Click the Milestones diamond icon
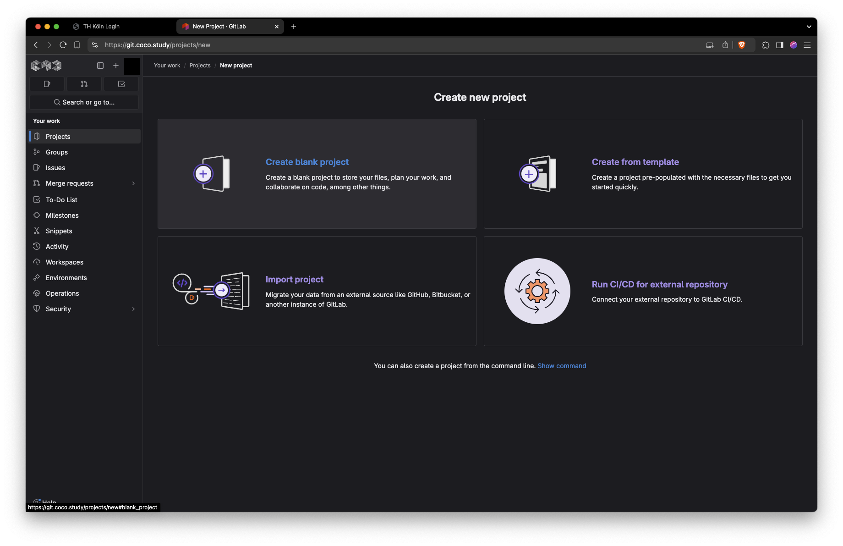843x546 pixels. (x=37, y=215)
